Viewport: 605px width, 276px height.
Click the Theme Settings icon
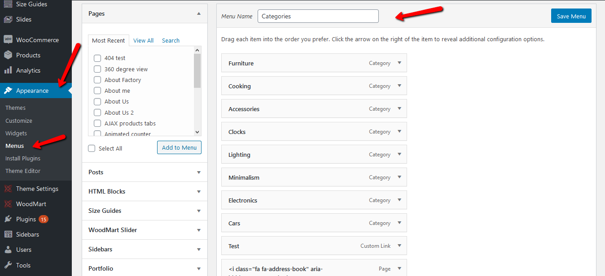8,189
